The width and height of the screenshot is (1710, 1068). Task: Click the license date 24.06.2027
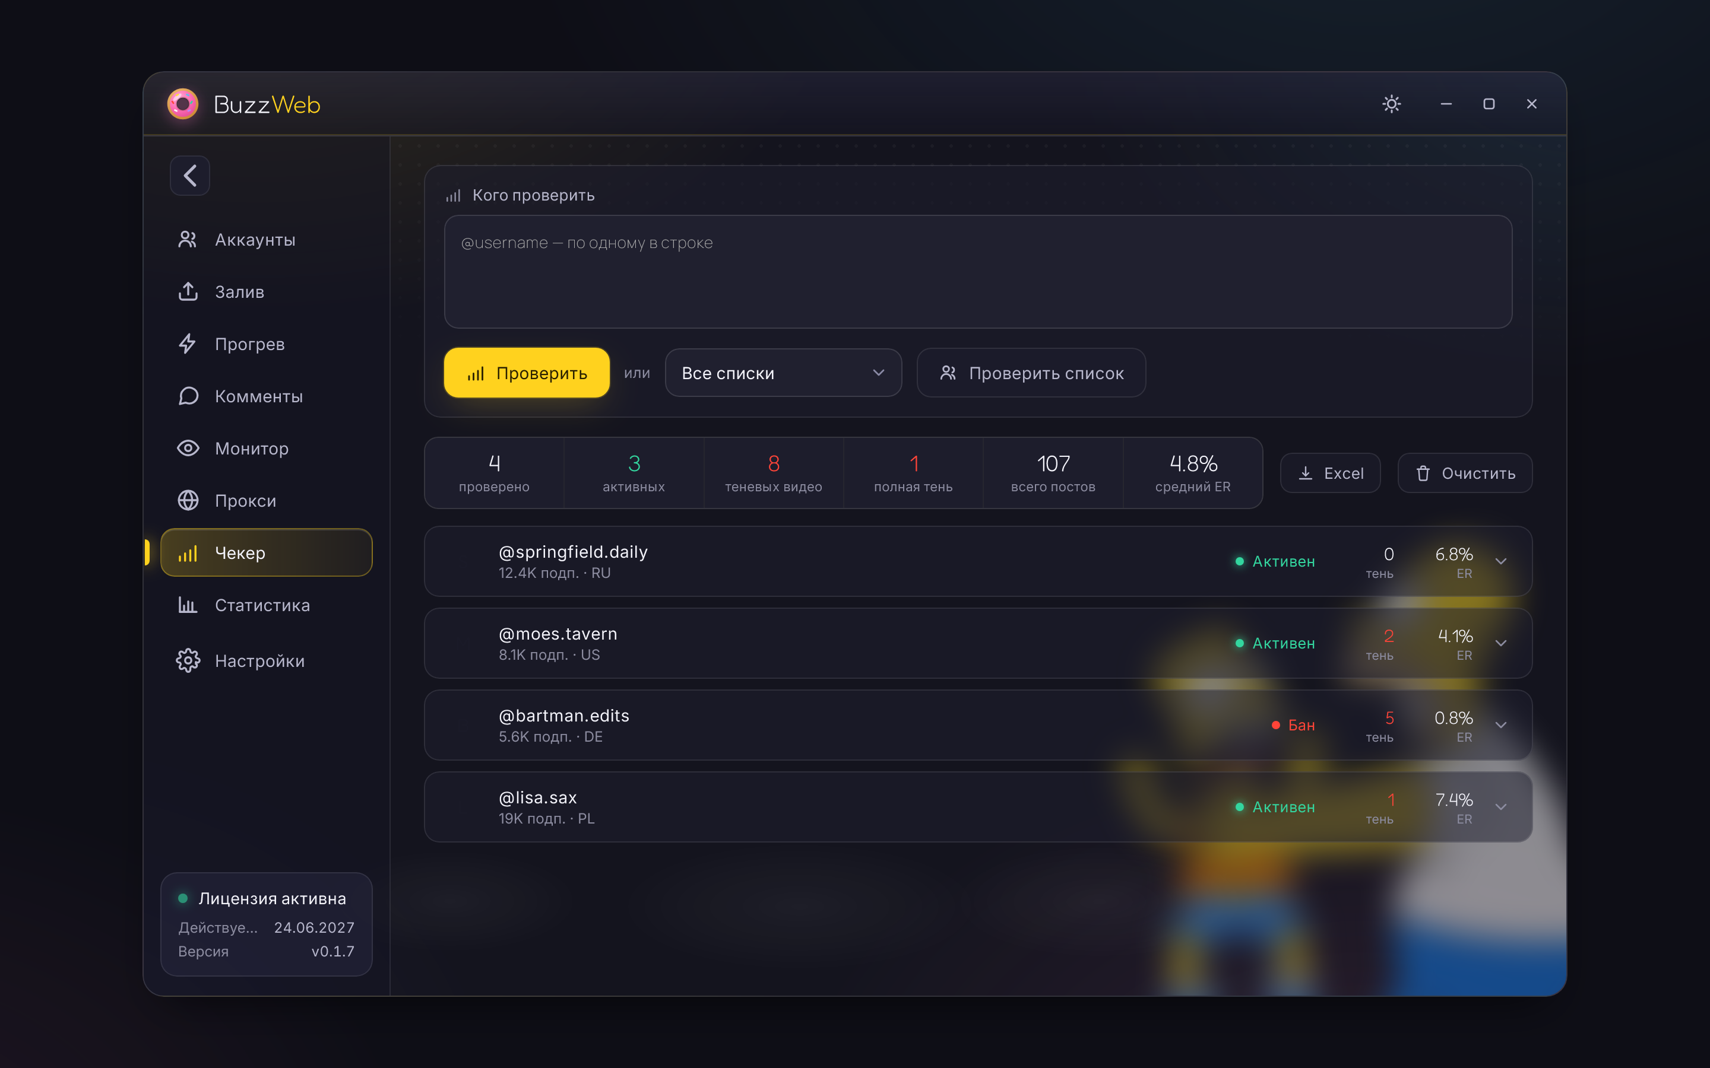click(313, 927)
